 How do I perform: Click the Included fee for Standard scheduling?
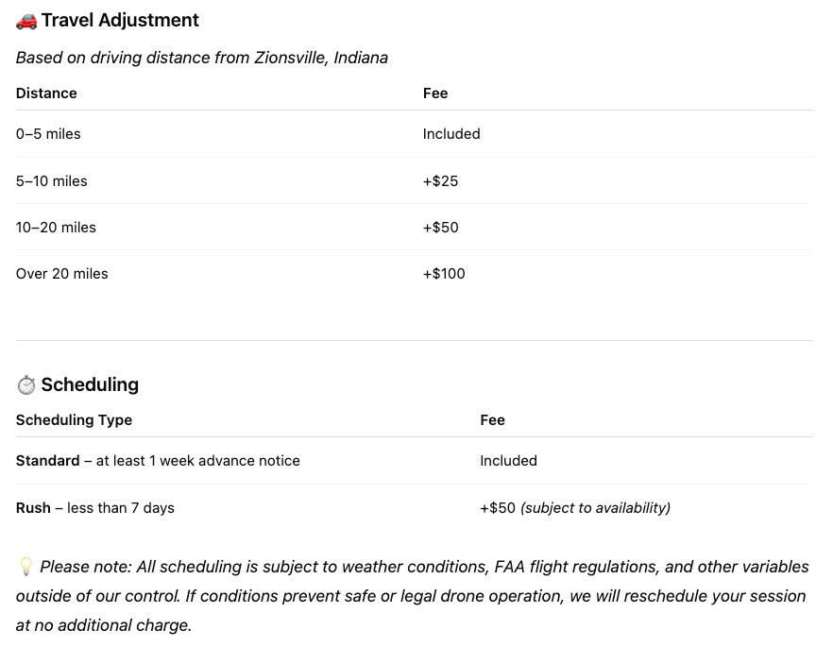tap(508, 461)
